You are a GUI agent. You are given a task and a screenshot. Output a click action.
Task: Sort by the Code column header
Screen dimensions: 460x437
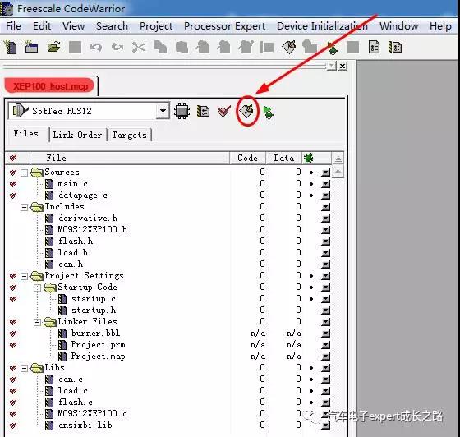pos(247,158)
